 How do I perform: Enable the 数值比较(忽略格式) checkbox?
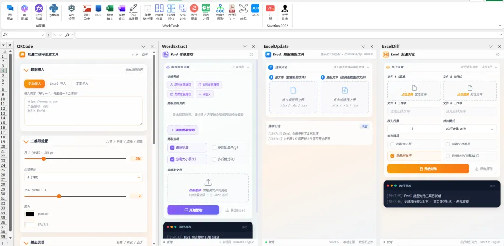tap(448, 156)
